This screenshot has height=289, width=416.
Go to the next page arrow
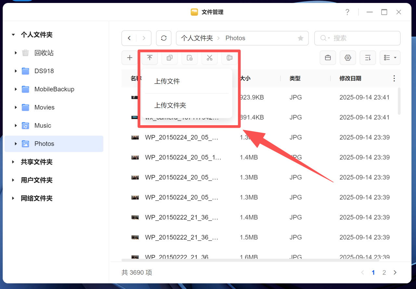(x=395, y=272)
